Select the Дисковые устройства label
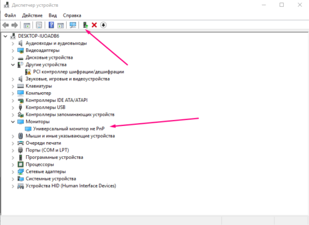Screen dimensions: 309x225 [49, 57]
